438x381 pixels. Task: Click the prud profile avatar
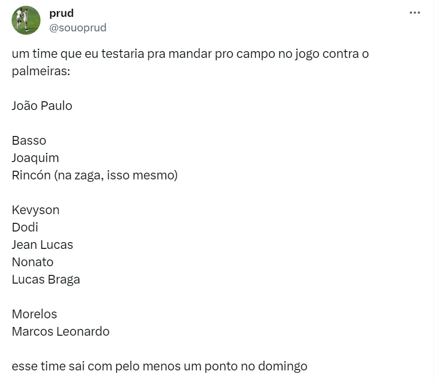tap(26, 20)
